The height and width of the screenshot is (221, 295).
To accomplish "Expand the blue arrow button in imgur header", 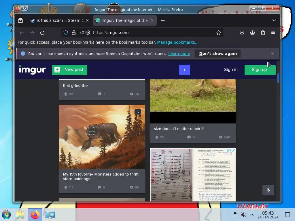I will pyautogui.click(x=185, y=70).
